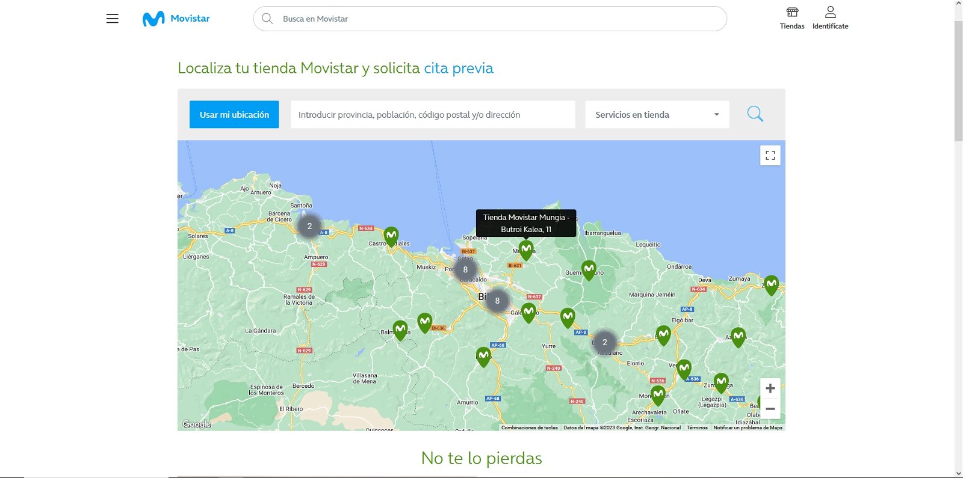963x478 pixels.
Task: Open Combinaciones de teclas shortcuts
Action: pos(529,427)
